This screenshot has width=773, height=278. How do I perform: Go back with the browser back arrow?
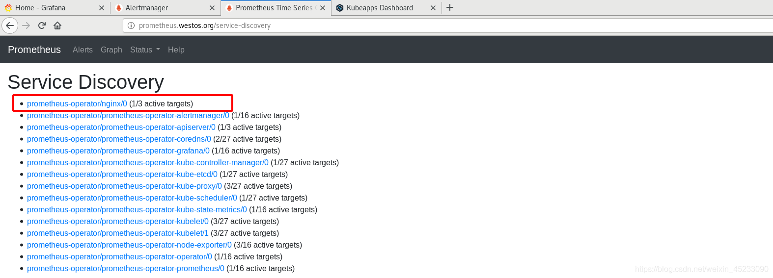pos(10,25)
